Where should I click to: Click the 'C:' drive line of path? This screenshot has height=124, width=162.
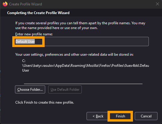24,61
